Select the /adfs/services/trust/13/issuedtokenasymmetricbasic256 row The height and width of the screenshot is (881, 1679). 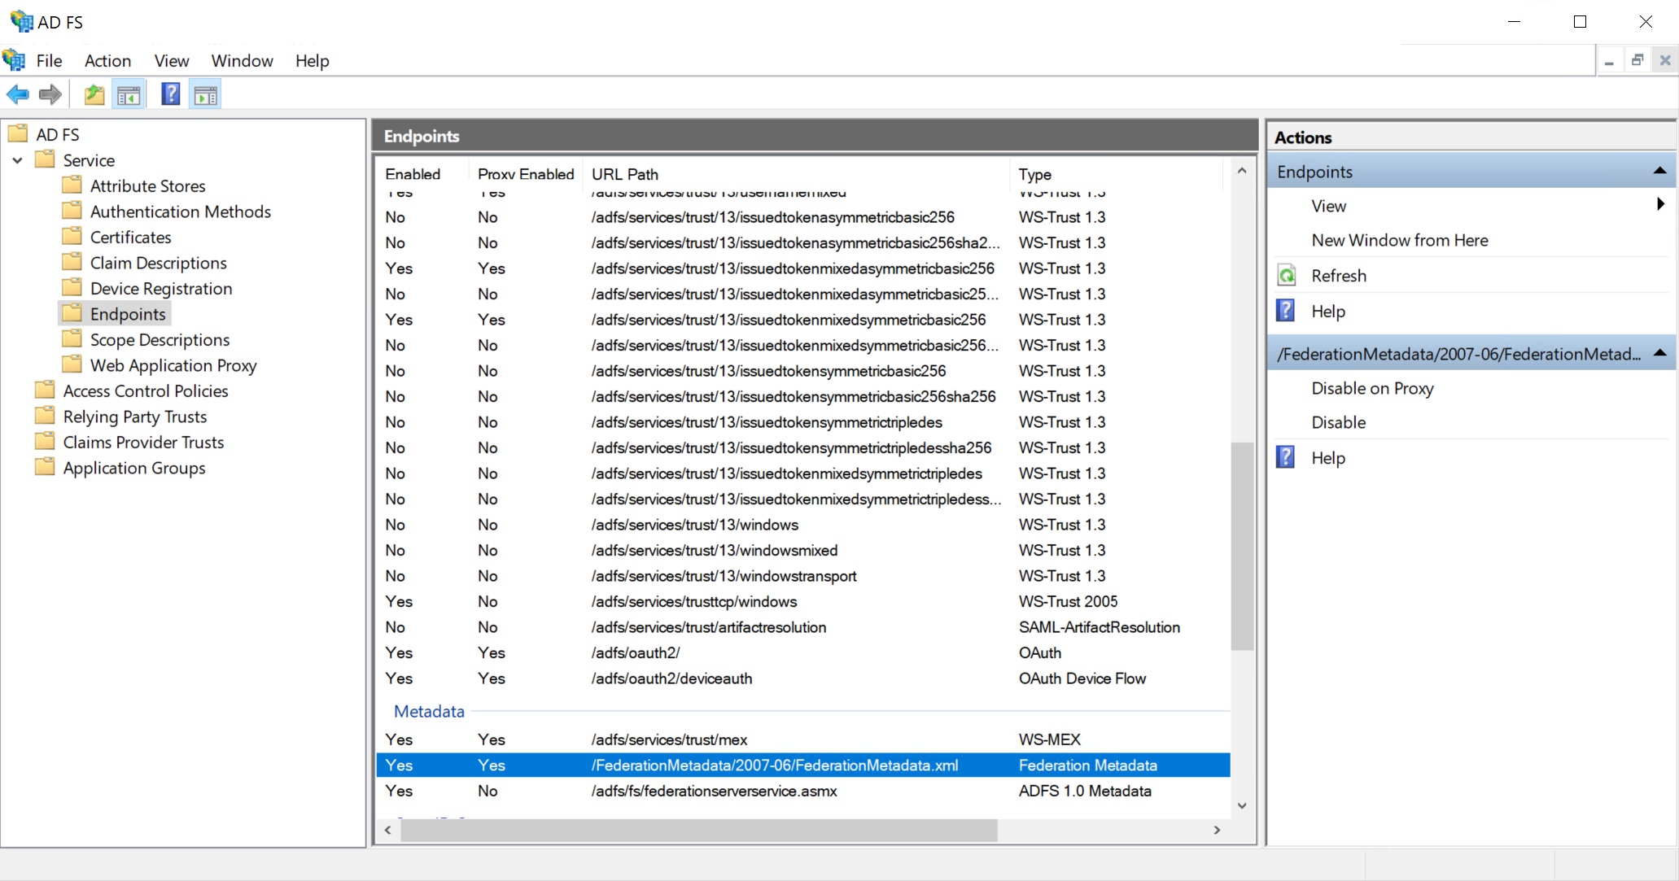(x=803, y=217)
